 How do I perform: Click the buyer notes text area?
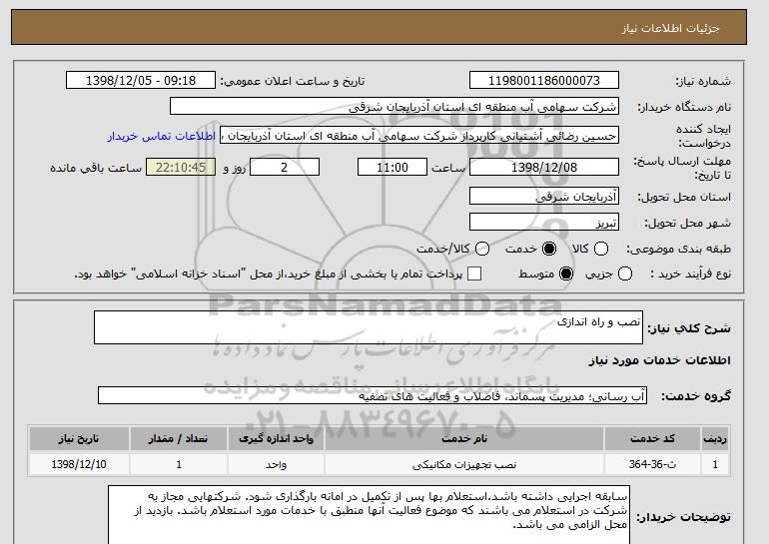click(369, 515)
